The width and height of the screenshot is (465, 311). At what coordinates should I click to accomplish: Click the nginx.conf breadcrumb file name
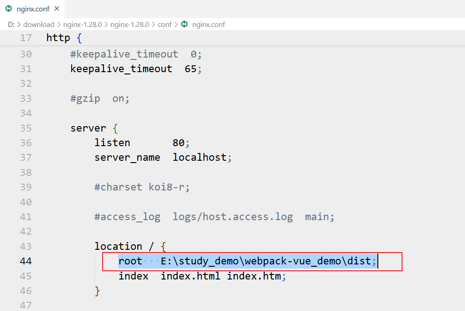[209, 24]
